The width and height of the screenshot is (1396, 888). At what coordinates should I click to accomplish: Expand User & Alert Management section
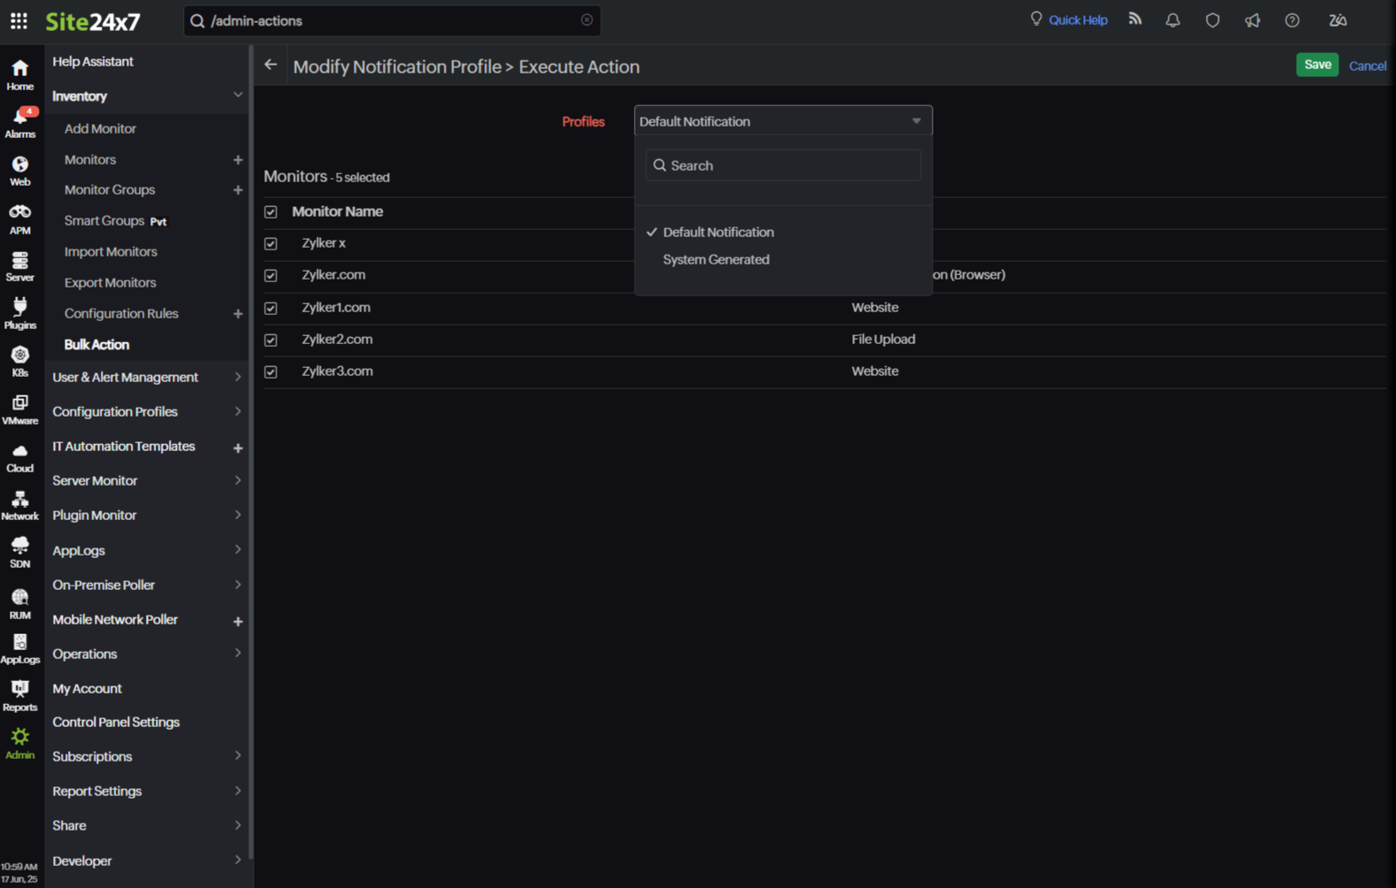[144, 377]
